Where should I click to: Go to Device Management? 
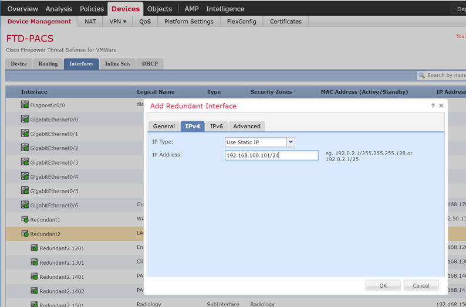coord(39,21)
